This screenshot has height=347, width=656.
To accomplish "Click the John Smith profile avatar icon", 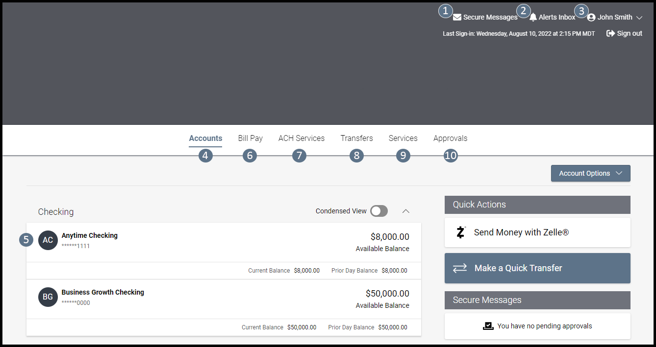I will tap(591, 17).
